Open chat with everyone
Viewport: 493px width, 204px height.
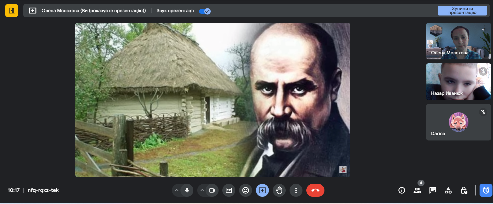pyautogui.click(x=433, y=190)
